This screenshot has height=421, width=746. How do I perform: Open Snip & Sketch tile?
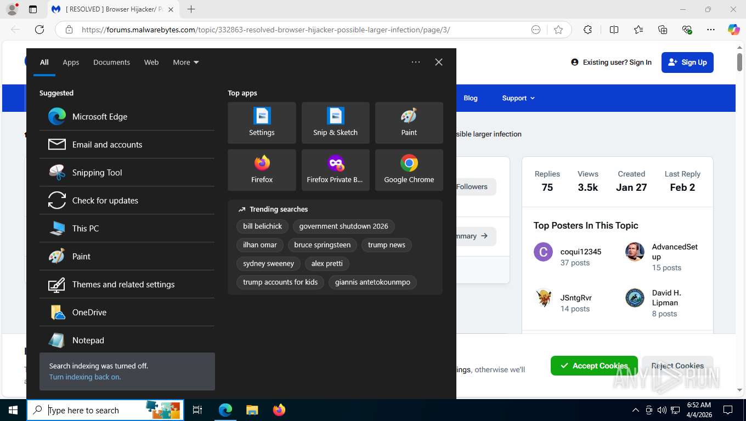(335, 123)
